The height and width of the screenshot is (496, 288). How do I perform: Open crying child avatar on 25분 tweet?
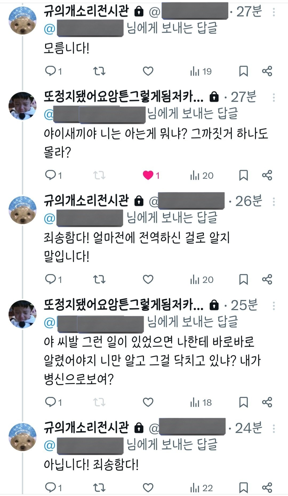(23, 314)
